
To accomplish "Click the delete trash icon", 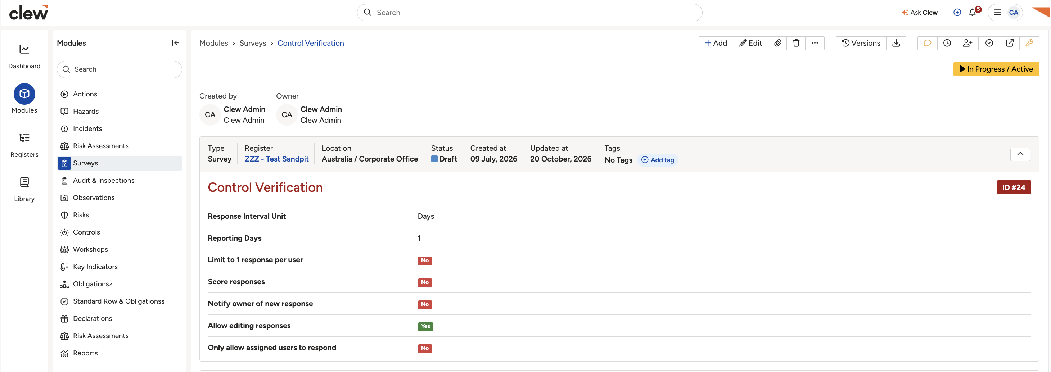I will [796, 43].
